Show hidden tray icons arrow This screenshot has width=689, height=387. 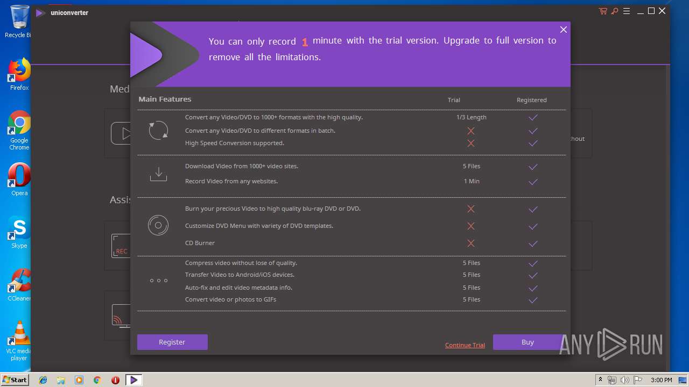pos(601,380)
